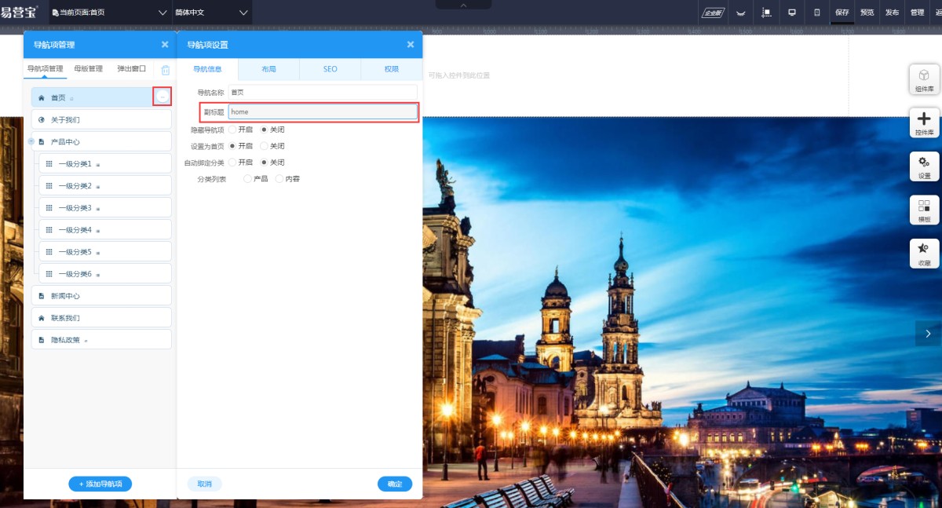942x508 pixels.
Task: Switch to mobile phone view icon
Action: [816, 13]
